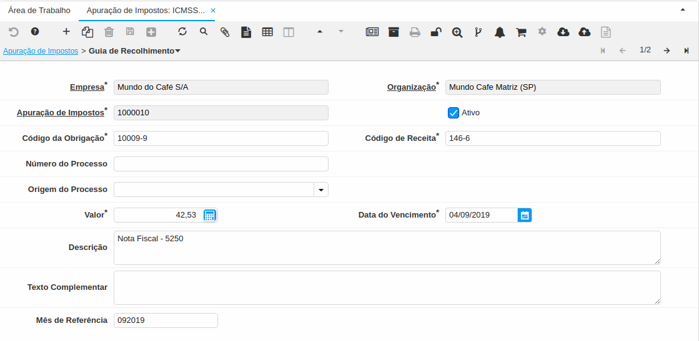Open the Guia de Recolhimento tab dropdown
The width and height of the screenshot is (699, 341).
(178, 51)
